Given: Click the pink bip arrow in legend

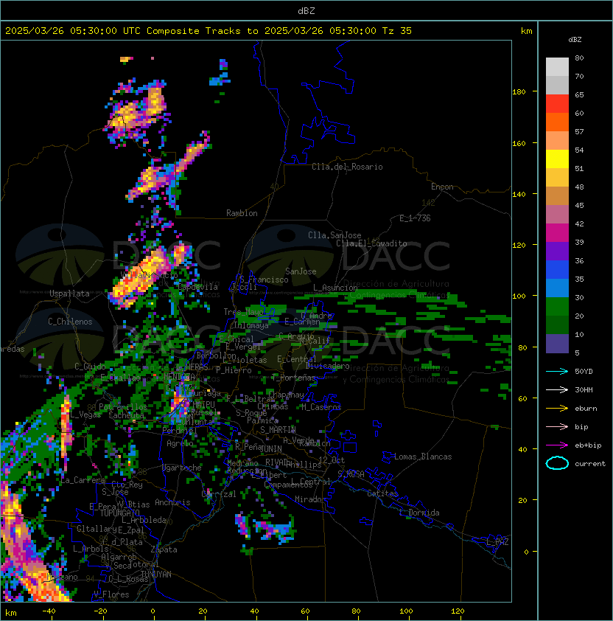Looking at the screenshot, I should coord(557,427).
